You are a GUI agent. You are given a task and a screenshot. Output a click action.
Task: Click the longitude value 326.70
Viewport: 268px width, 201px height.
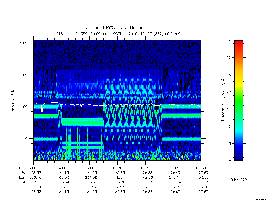pos(35,178)
